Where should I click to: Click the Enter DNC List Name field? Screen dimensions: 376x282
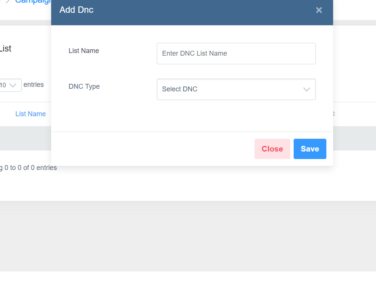click(236, 53)
